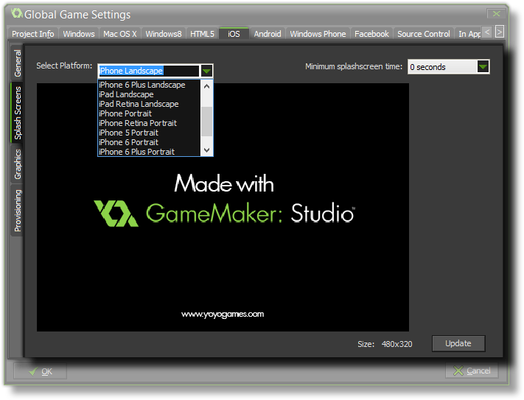Click the GameMaker logo in title bar

(16, 14)
